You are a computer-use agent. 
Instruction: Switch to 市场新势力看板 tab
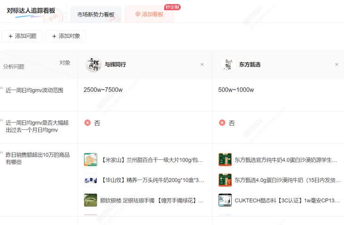coord(96,15)
